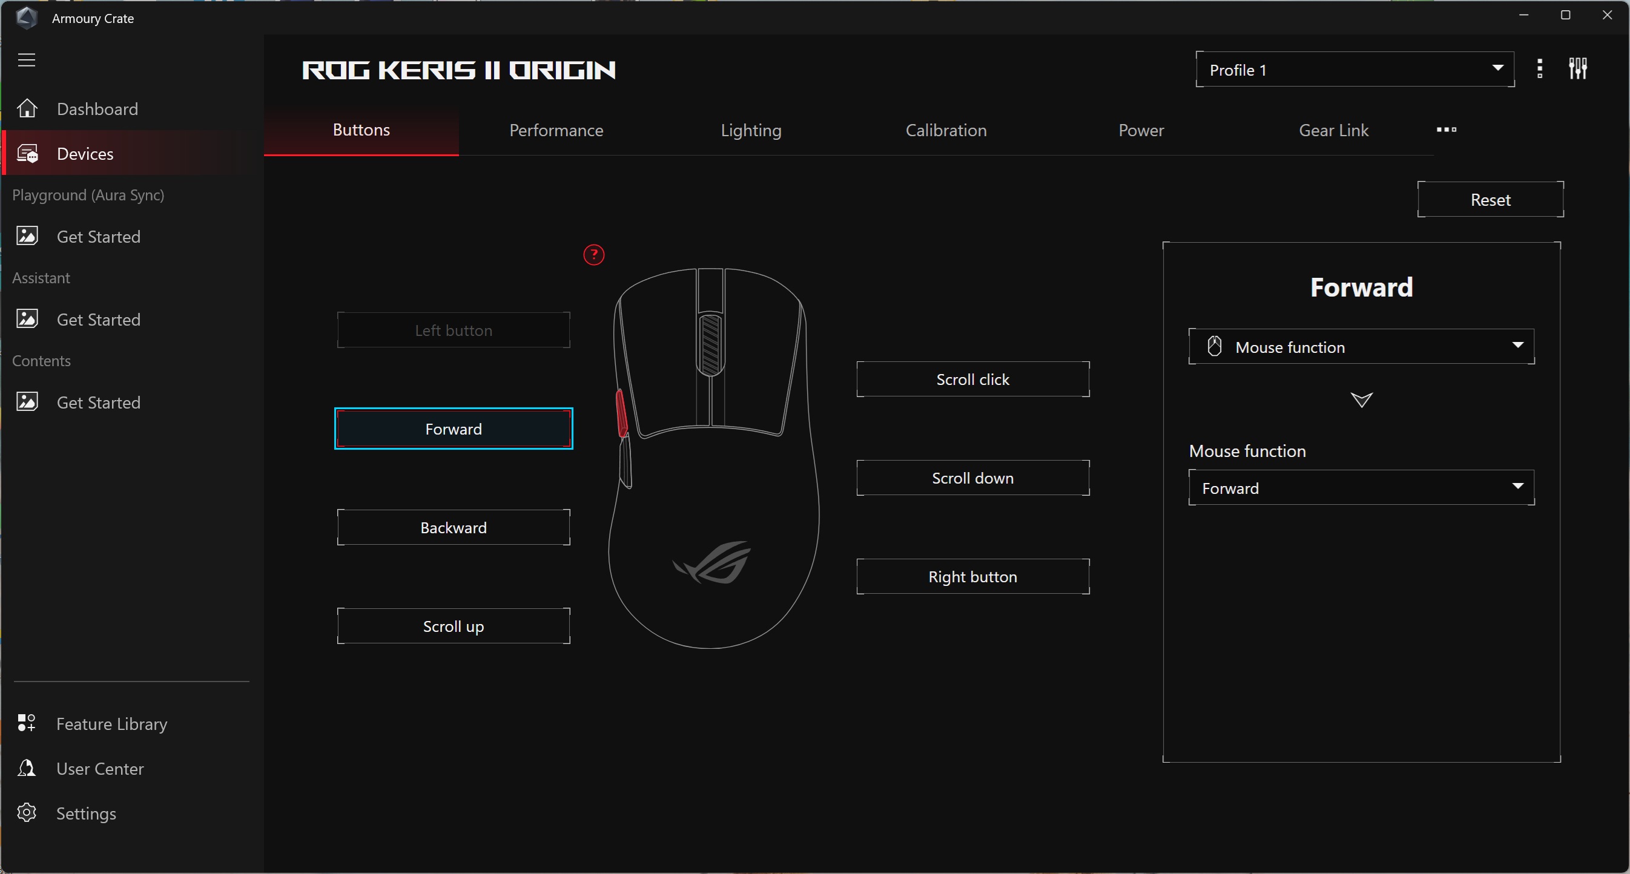This screenshot has height=874, width=1630.
Task: Minimize the Armoury Crate window
Action: point(1523,15)
